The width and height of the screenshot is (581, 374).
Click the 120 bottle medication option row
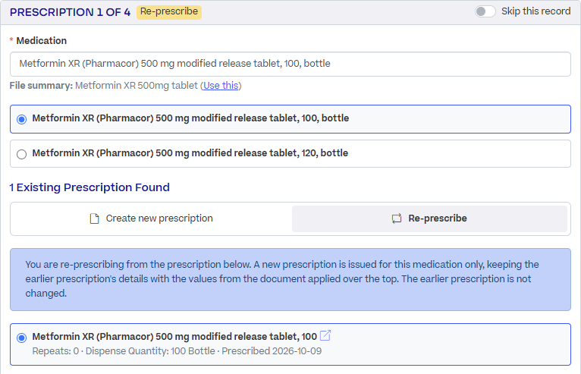click(x=290, y=153)
